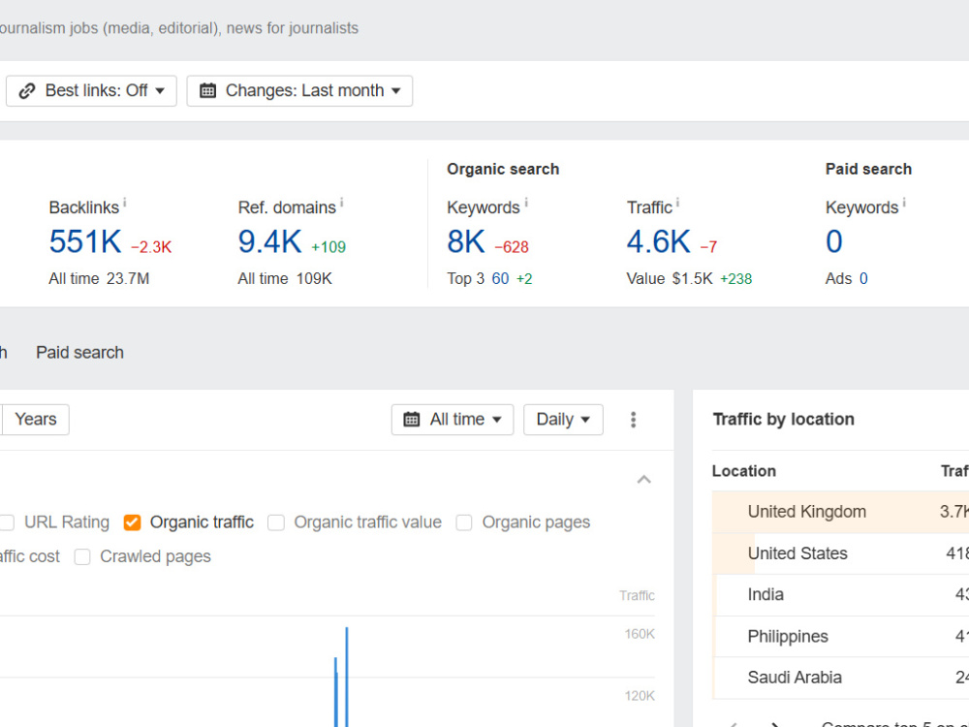Toggle the URL Rating checkbox

(7, 522)
